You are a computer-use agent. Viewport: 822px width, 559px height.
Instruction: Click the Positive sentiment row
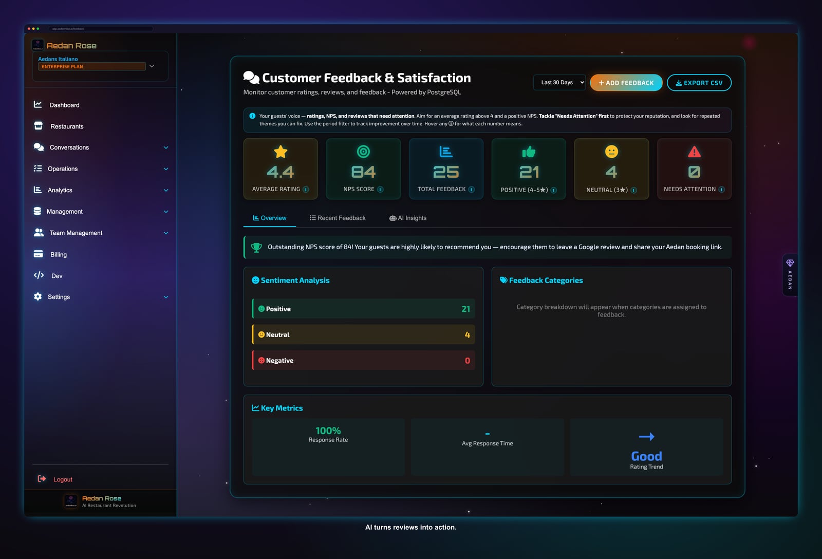coord(363,309)
